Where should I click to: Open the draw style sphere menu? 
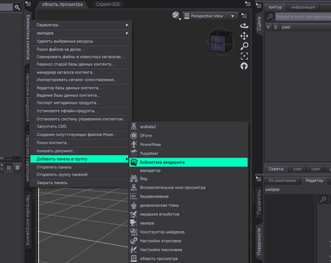click(176, 16)
